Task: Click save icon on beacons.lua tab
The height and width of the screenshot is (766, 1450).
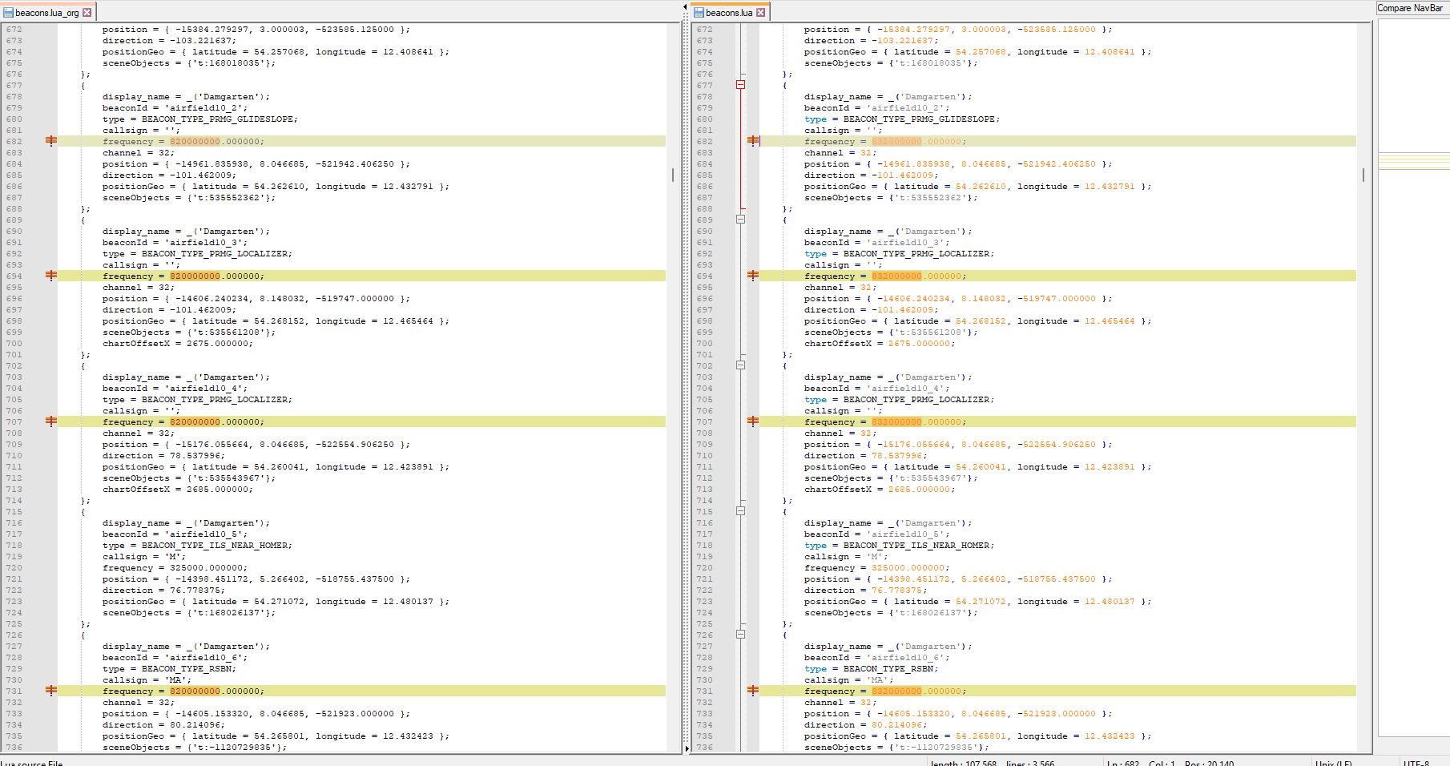Action: pos(699,12)
